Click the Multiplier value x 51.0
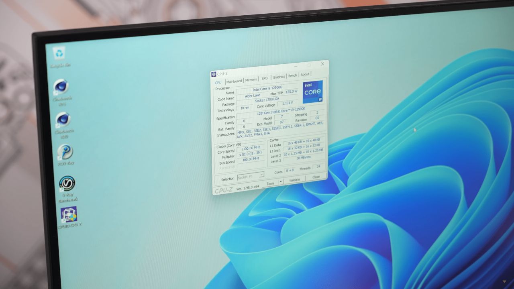The image size is (514, 289). pos(251,155)
